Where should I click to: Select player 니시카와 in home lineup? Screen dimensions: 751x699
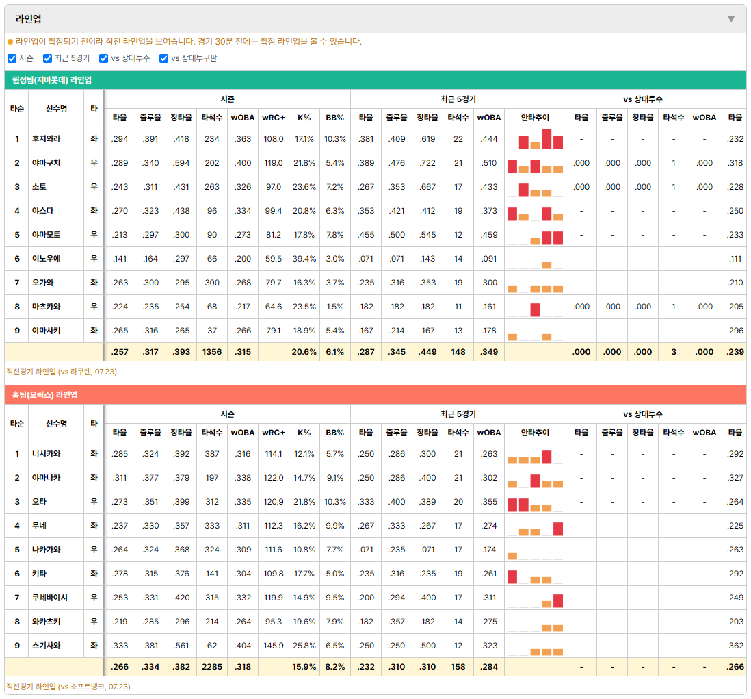pyautogui.click(x=47, y=454)
